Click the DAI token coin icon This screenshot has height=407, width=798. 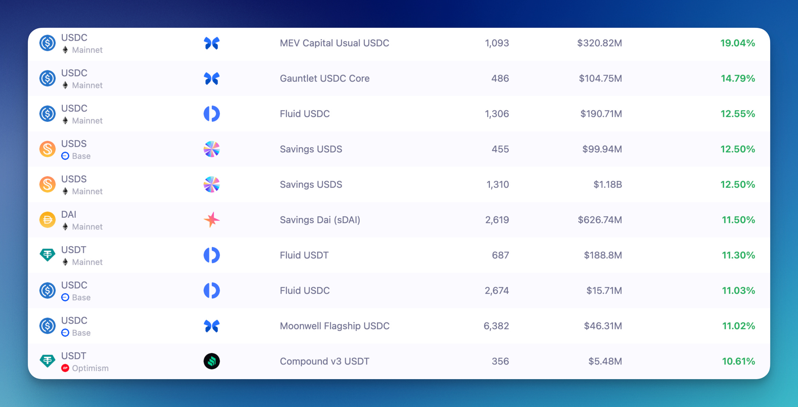(48, 220)
